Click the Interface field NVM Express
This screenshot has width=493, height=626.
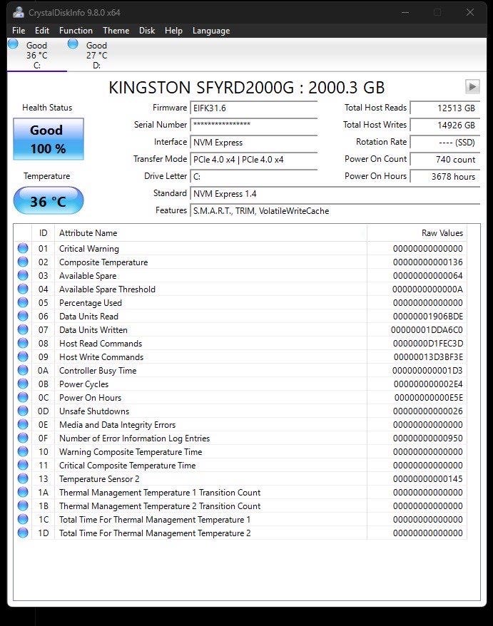254,143
